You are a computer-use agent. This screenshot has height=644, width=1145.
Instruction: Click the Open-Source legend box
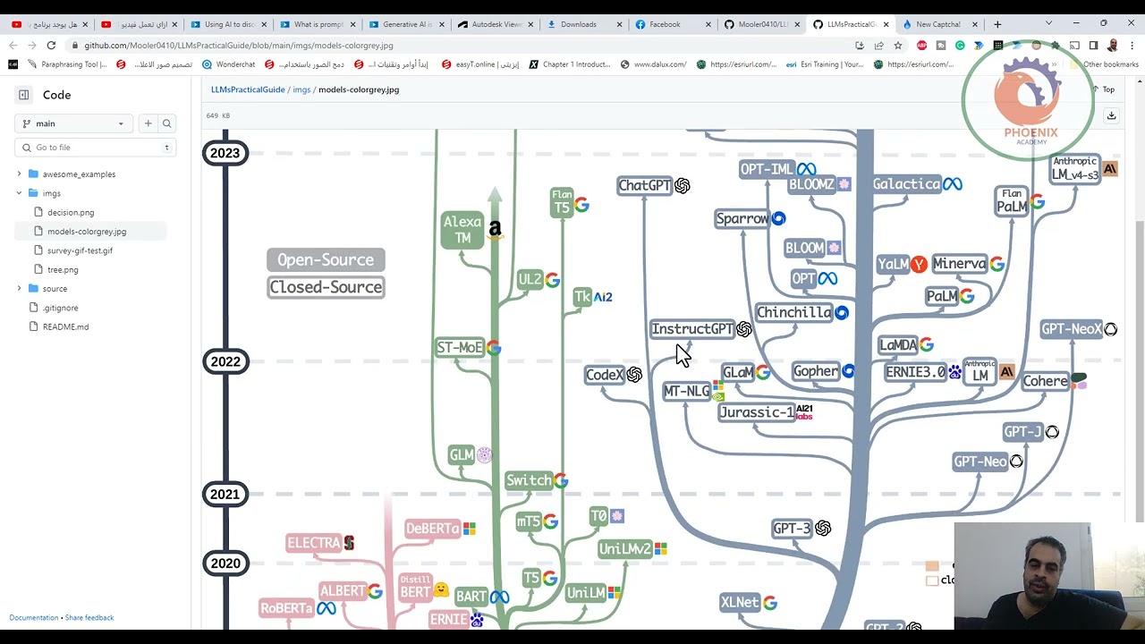tap(326, 260)
